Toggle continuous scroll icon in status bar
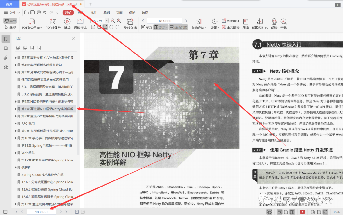 279,212
